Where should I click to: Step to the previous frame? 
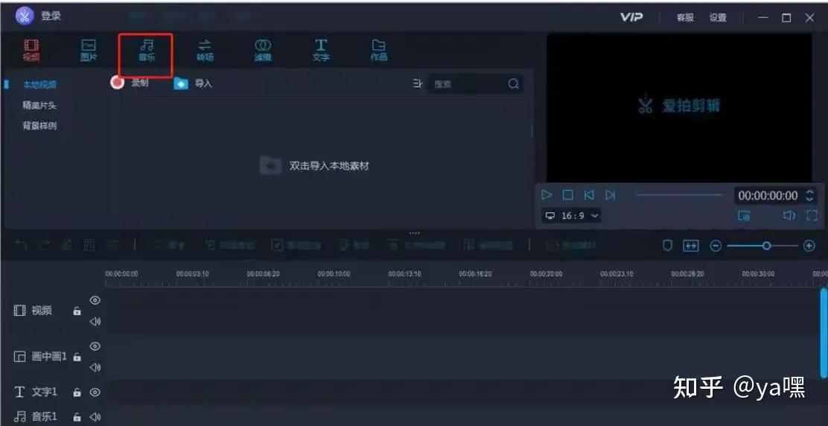pos(589,195)
